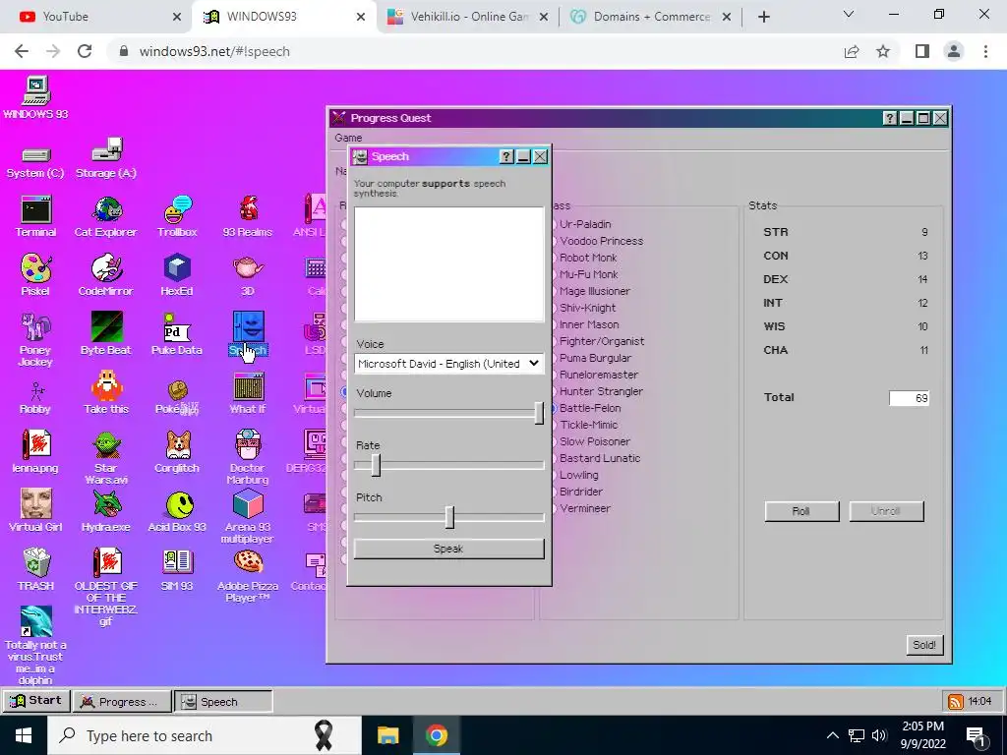This screenshot has height=755, width=1007.
Task: Open the 93 Realms icon
Action: 247,216
